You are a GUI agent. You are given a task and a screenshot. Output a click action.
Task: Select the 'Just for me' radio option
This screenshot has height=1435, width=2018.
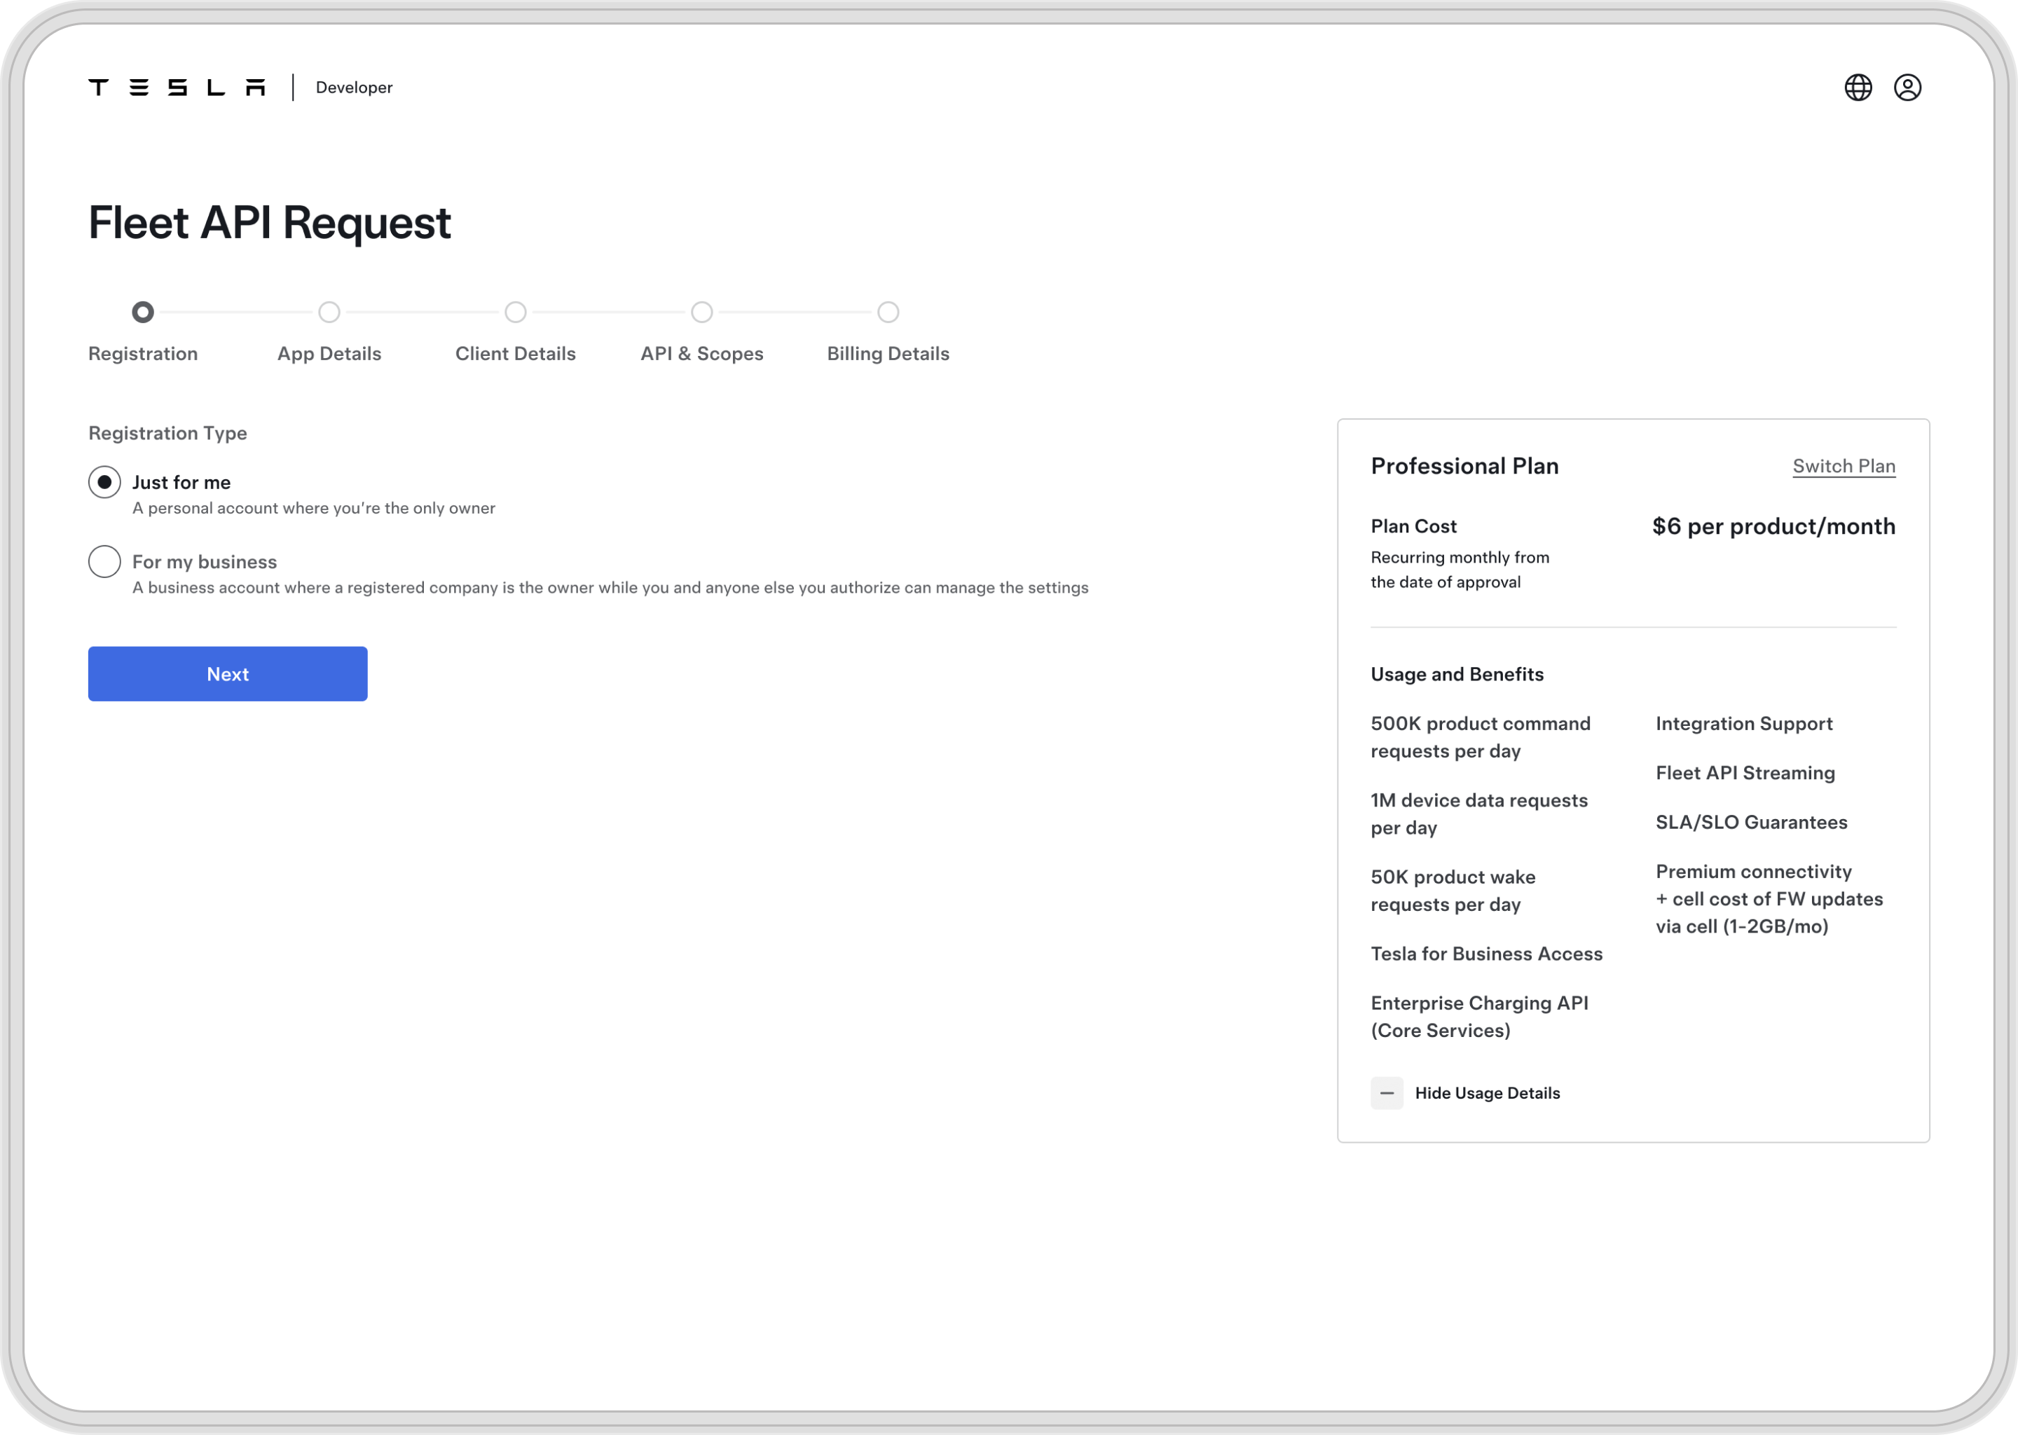tap(104, 483)
